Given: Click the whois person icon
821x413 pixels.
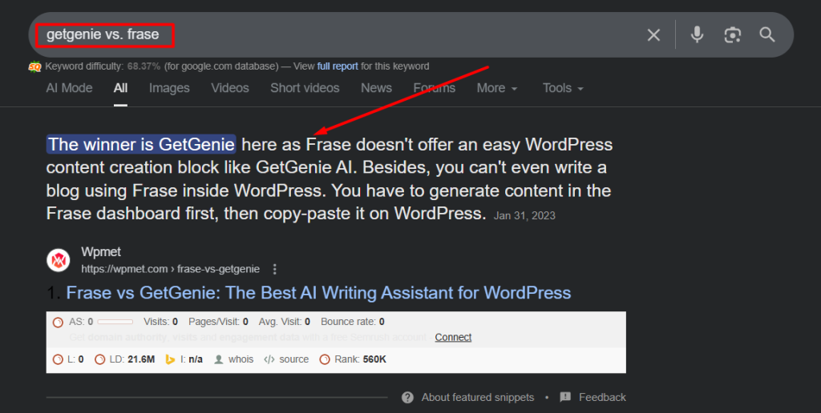Looking at the screenshot, I should [219, 359].
